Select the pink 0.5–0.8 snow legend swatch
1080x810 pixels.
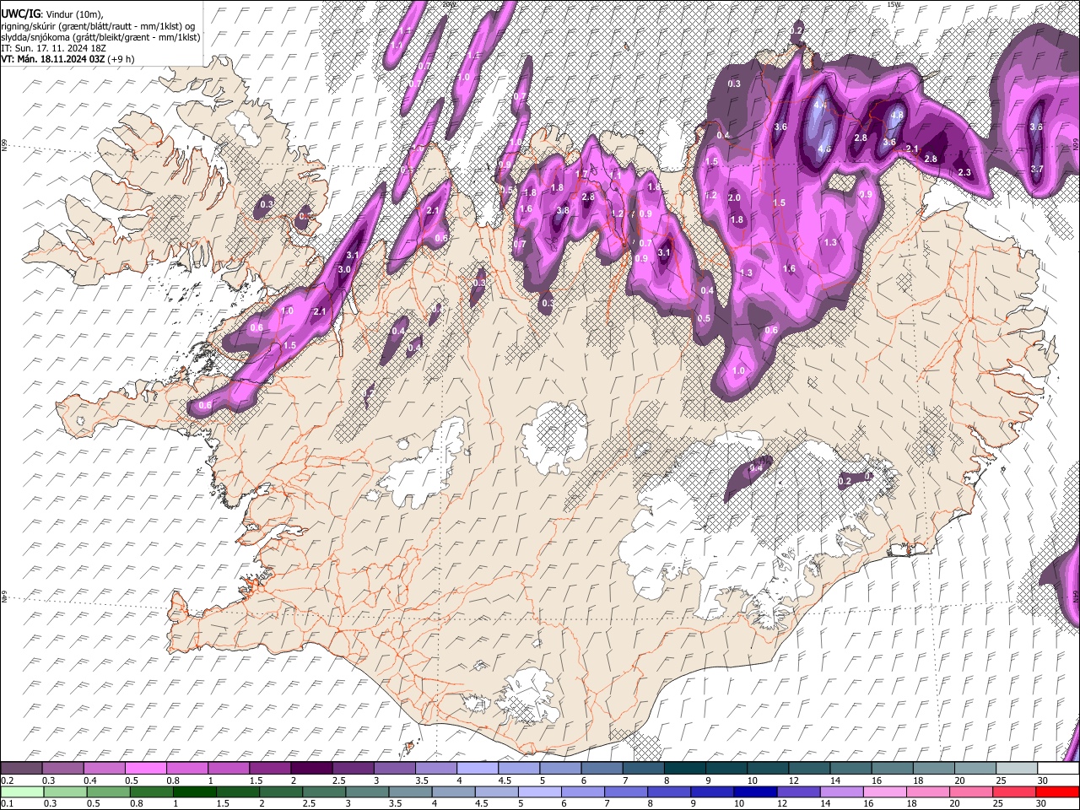coord(147,769)
